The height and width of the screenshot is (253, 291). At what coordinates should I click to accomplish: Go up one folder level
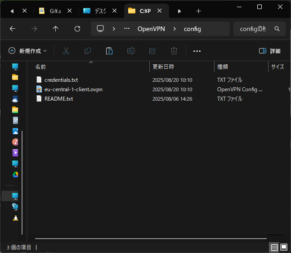point(55,29)
